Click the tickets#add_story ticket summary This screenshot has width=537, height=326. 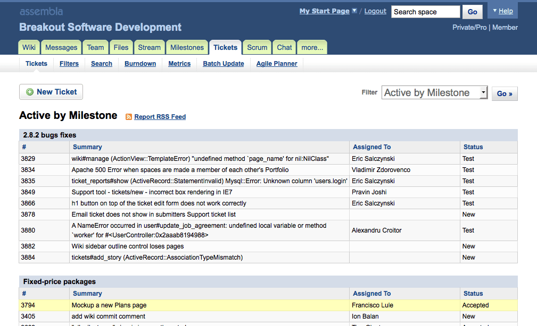[x=157, y=258]
